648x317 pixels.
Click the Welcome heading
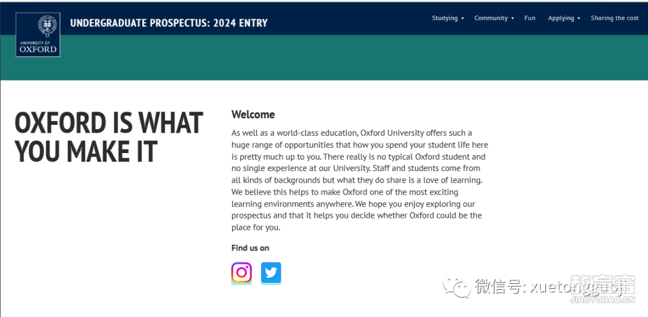(x=253, y=115)
